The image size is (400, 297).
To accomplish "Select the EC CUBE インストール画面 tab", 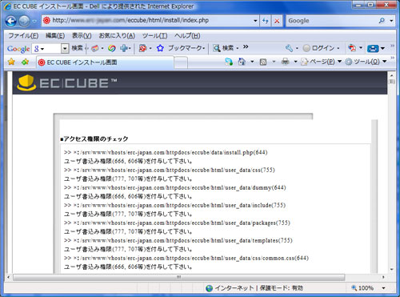I will [x=105, y=62].
